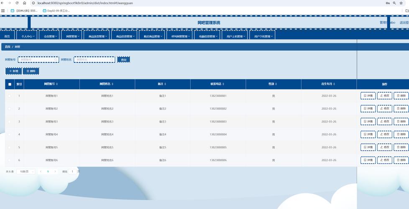Click previous page arrow in pagination
Image resolution: width=409 pixels, height=209 pixels.
(x=41, y=171)
